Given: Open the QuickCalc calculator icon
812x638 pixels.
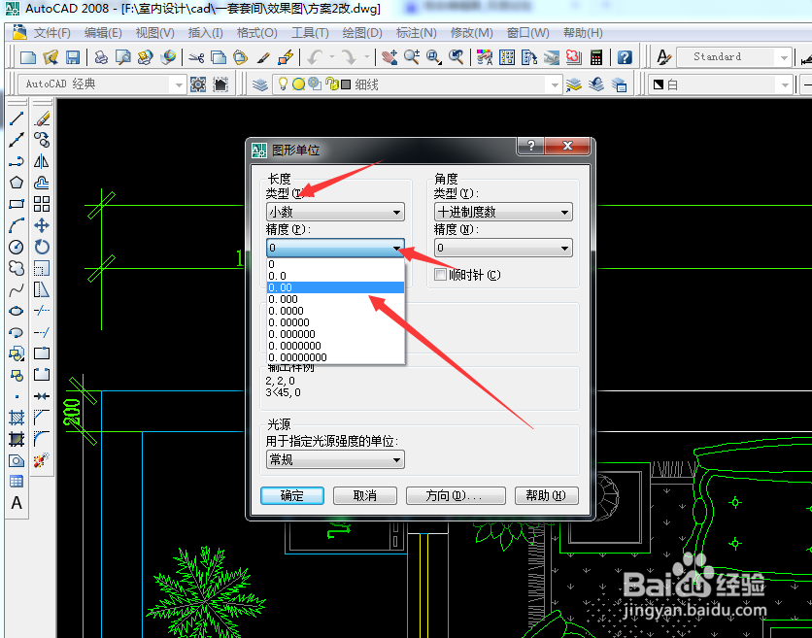Looking at the screenshot, I should point(596,57).
